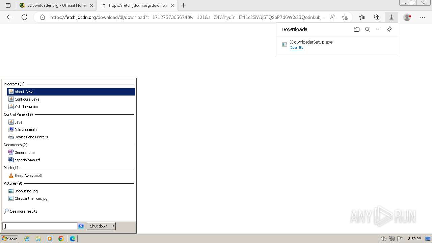
Task: Open Visit Java.com result
Action: [71, 107]
